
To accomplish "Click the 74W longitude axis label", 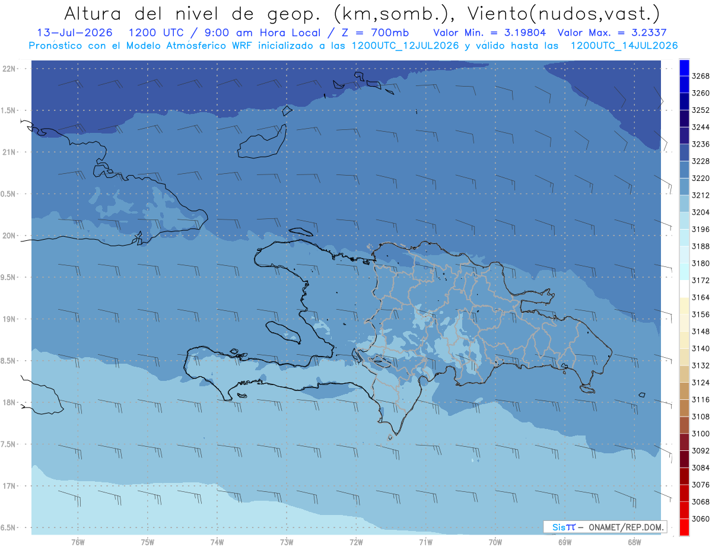I will click(x=217, y=542).
